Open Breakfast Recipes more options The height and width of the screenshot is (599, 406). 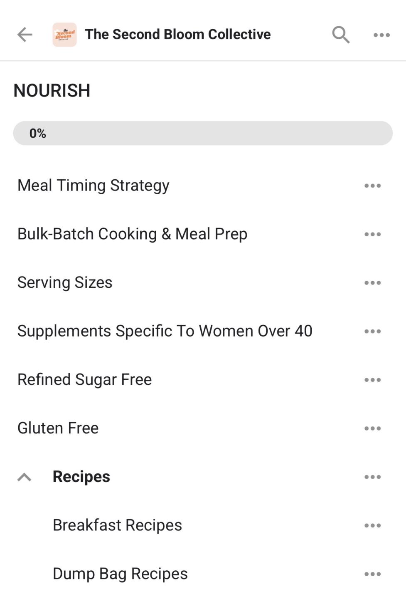(x=372, y=525)
